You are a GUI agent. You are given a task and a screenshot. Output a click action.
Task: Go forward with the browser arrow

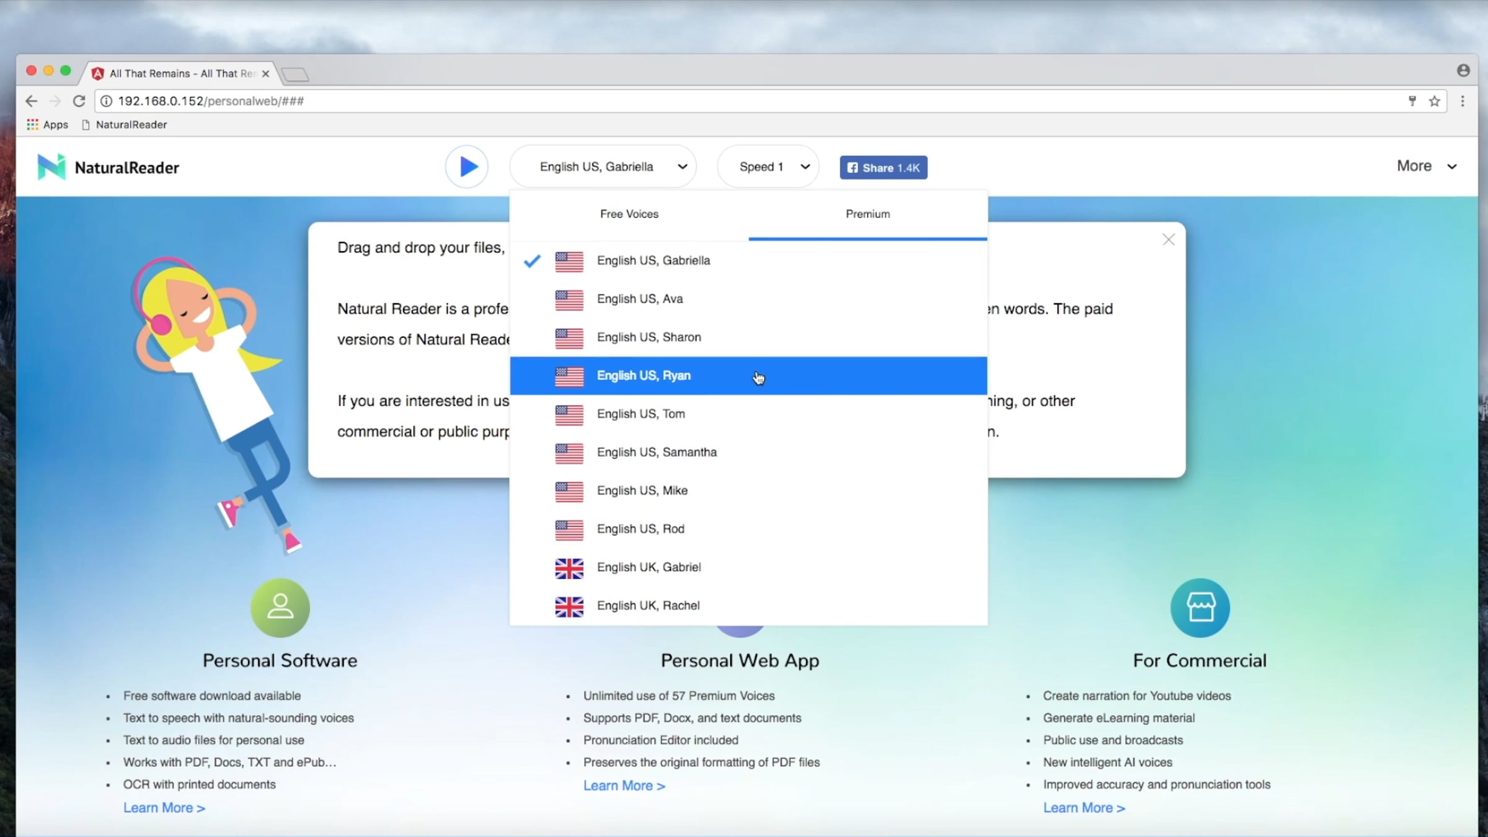point(55,101)
